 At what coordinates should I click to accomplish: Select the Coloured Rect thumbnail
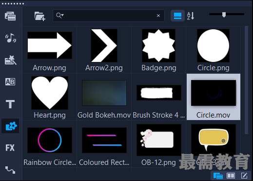pyautogui.click(x=104, y=140)
